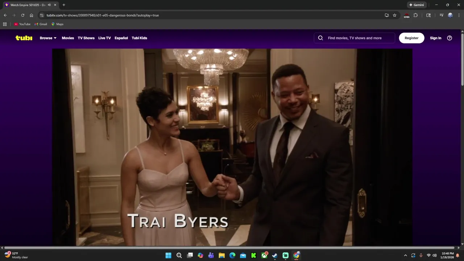Open Steam from the taskbar
Screen dimensions: 464x261
pyautogui.click(x=275, y=256)
